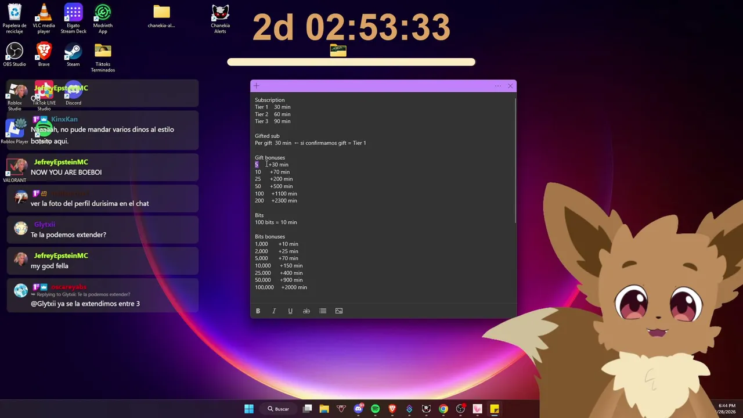This screenshot has height=418, width=743.
Task: Select the Papelera de reciclaje desktop icon
Action: tap(15, 19)
